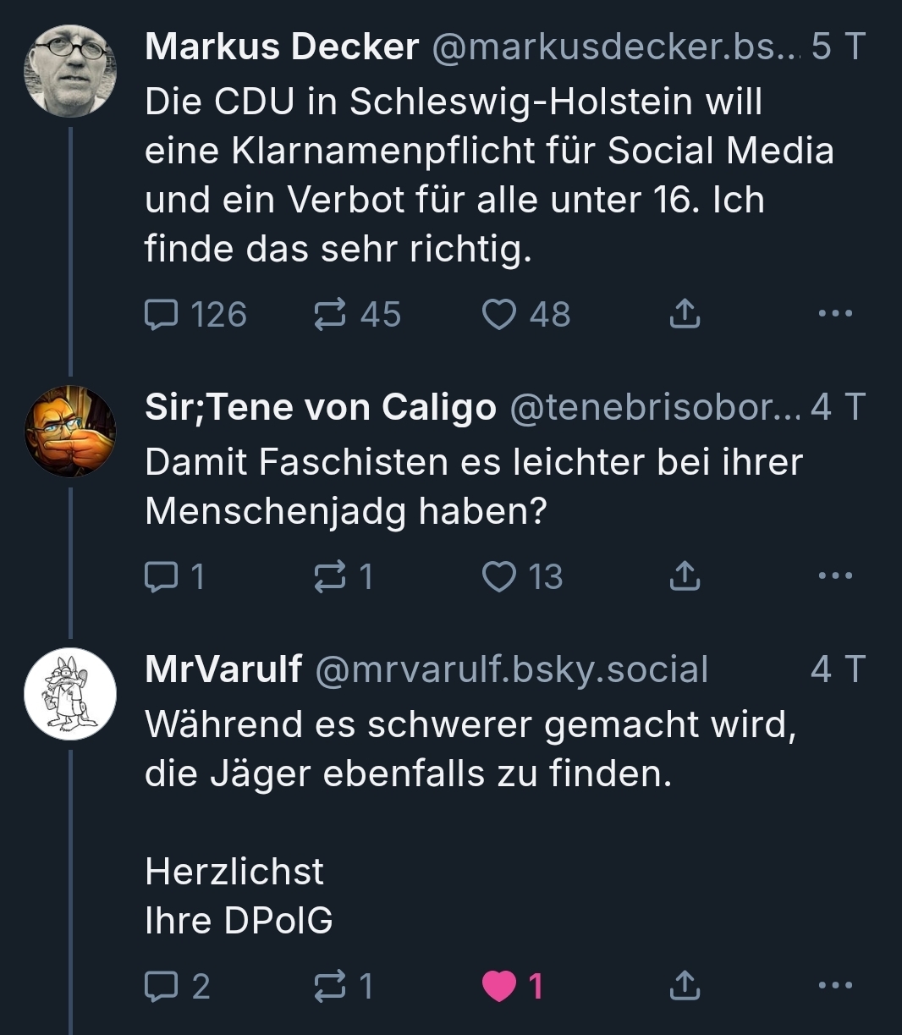Image resolution: width=902 pixels, height=1035 pixels.
Task: Share Sir;Tene von Caligo's reply
Action: [685, 577]
